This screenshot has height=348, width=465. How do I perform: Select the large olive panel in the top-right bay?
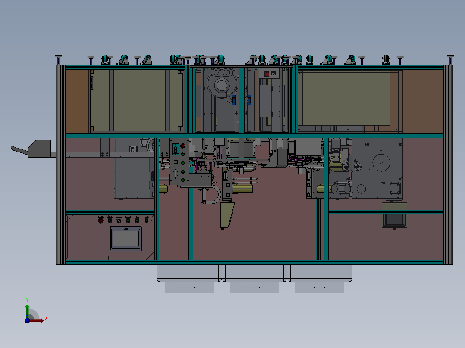click(346, 99)
